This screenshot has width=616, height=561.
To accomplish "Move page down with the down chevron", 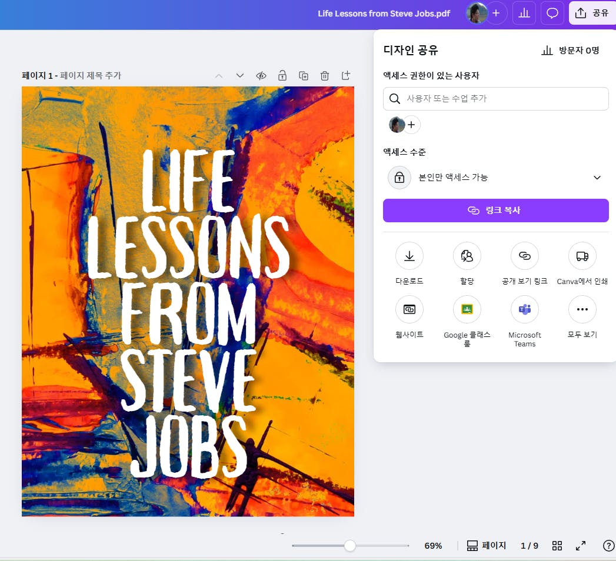I will [240, 76].
